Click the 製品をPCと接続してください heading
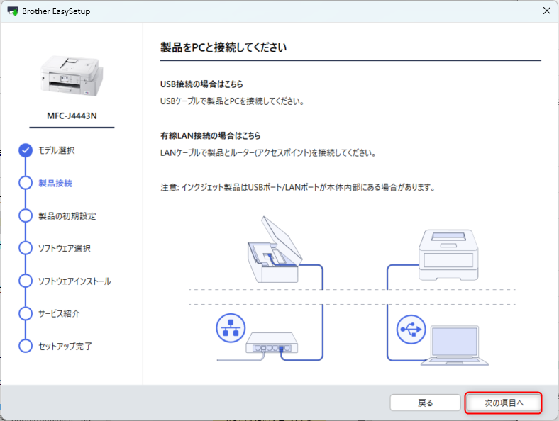 [223, 47]
